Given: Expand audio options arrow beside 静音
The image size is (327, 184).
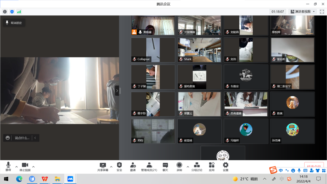Looking at the screenshot, I should point(16,167).
